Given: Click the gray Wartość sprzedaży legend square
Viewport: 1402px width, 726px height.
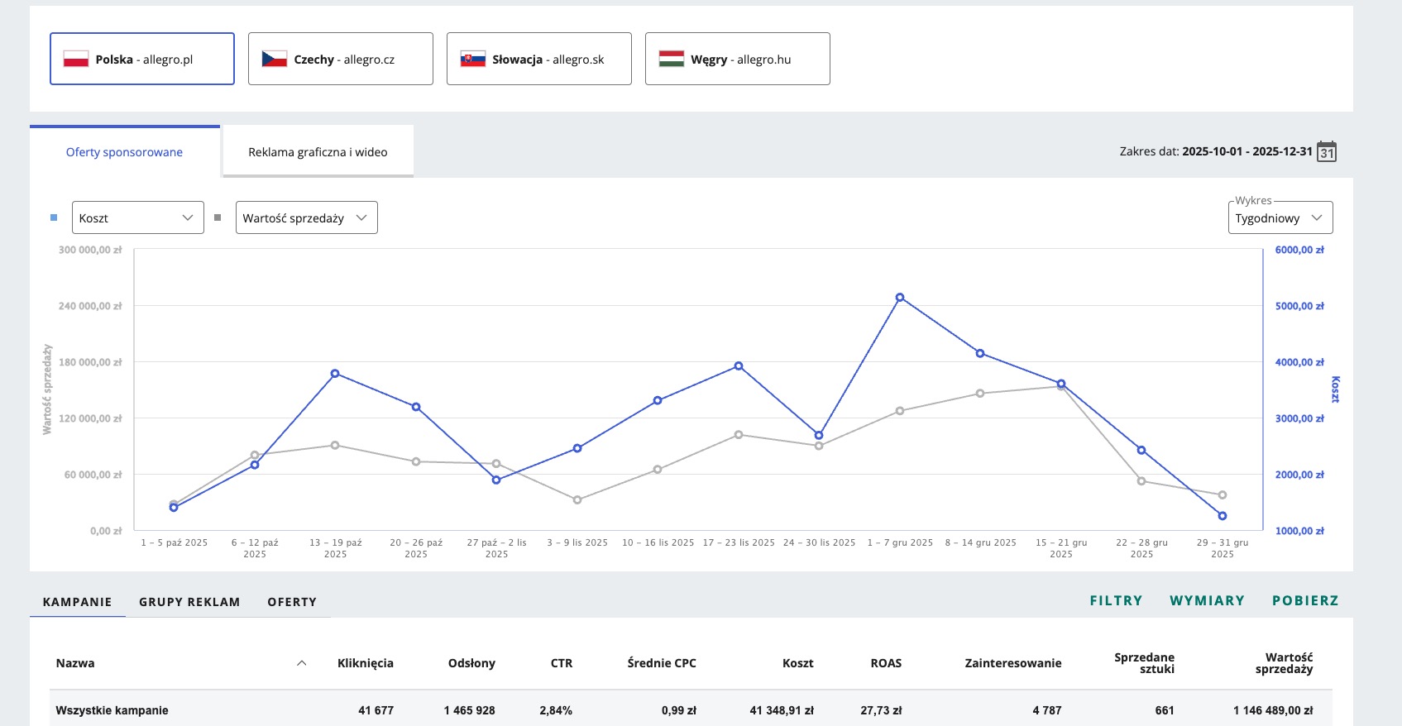Looking at the screenshot, I should [218, 217].
